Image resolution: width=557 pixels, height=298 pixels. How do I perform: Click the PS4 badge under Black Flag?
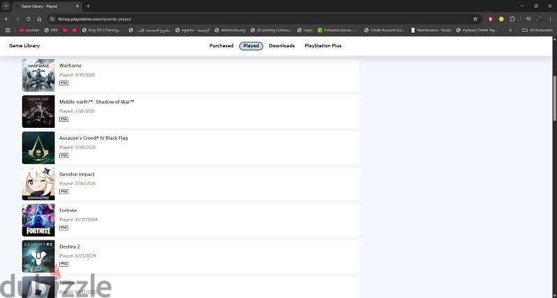coord(63,155)
